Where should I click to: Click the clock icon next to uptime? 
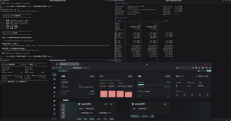tap(94, 94)
